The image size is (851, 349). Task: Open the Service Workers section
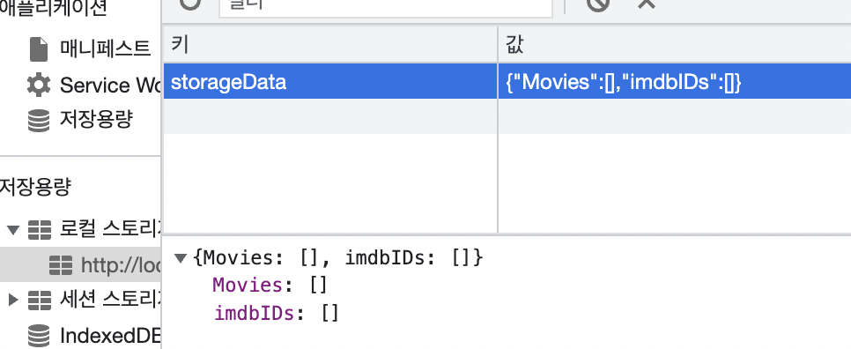tap(109, 85)
